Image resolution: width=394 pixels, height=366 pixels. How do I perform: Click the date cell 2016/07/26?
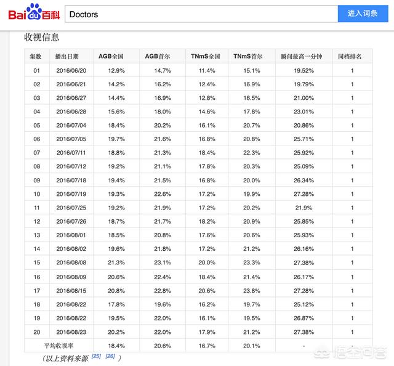[71, 222]
